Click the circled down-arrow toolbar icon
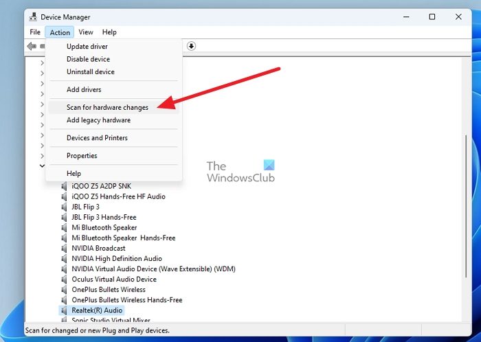481x342 pixels. 191,46
